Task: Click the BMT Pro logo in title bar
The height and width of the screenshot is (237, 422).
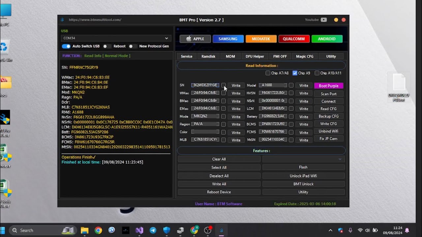Action: pyautogui.click(x=62, y=20)
